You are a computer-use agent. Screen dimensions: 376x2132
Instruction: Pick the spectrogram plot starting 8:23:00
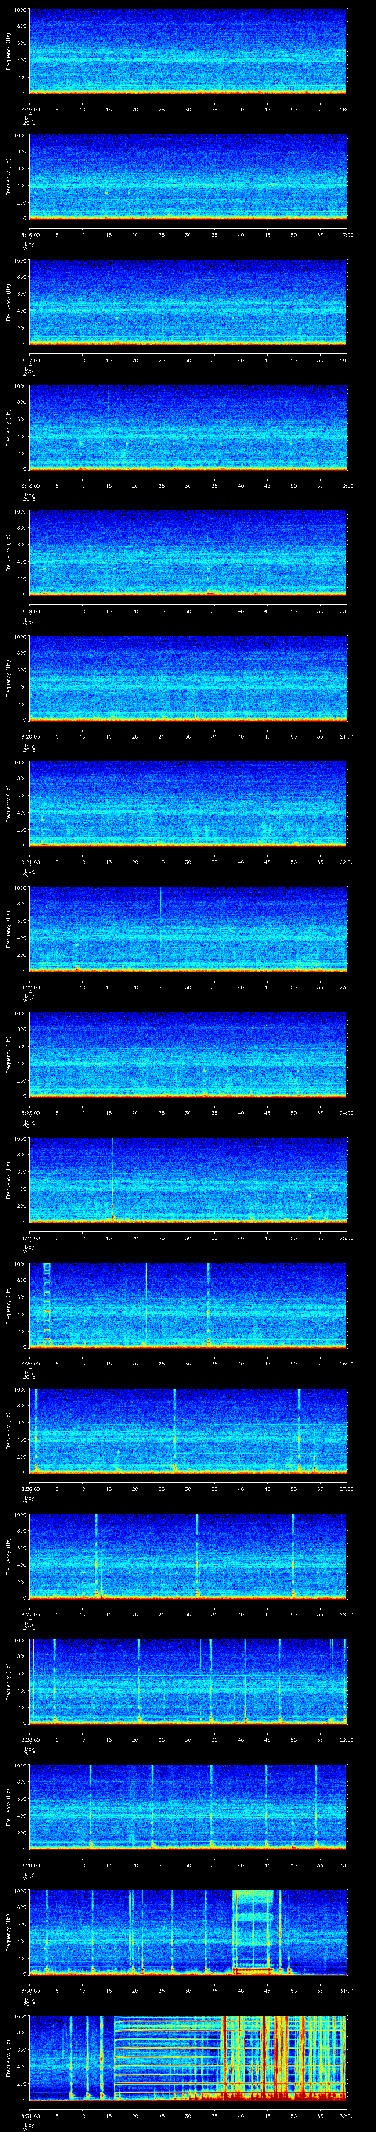[x=188, y=1054]
